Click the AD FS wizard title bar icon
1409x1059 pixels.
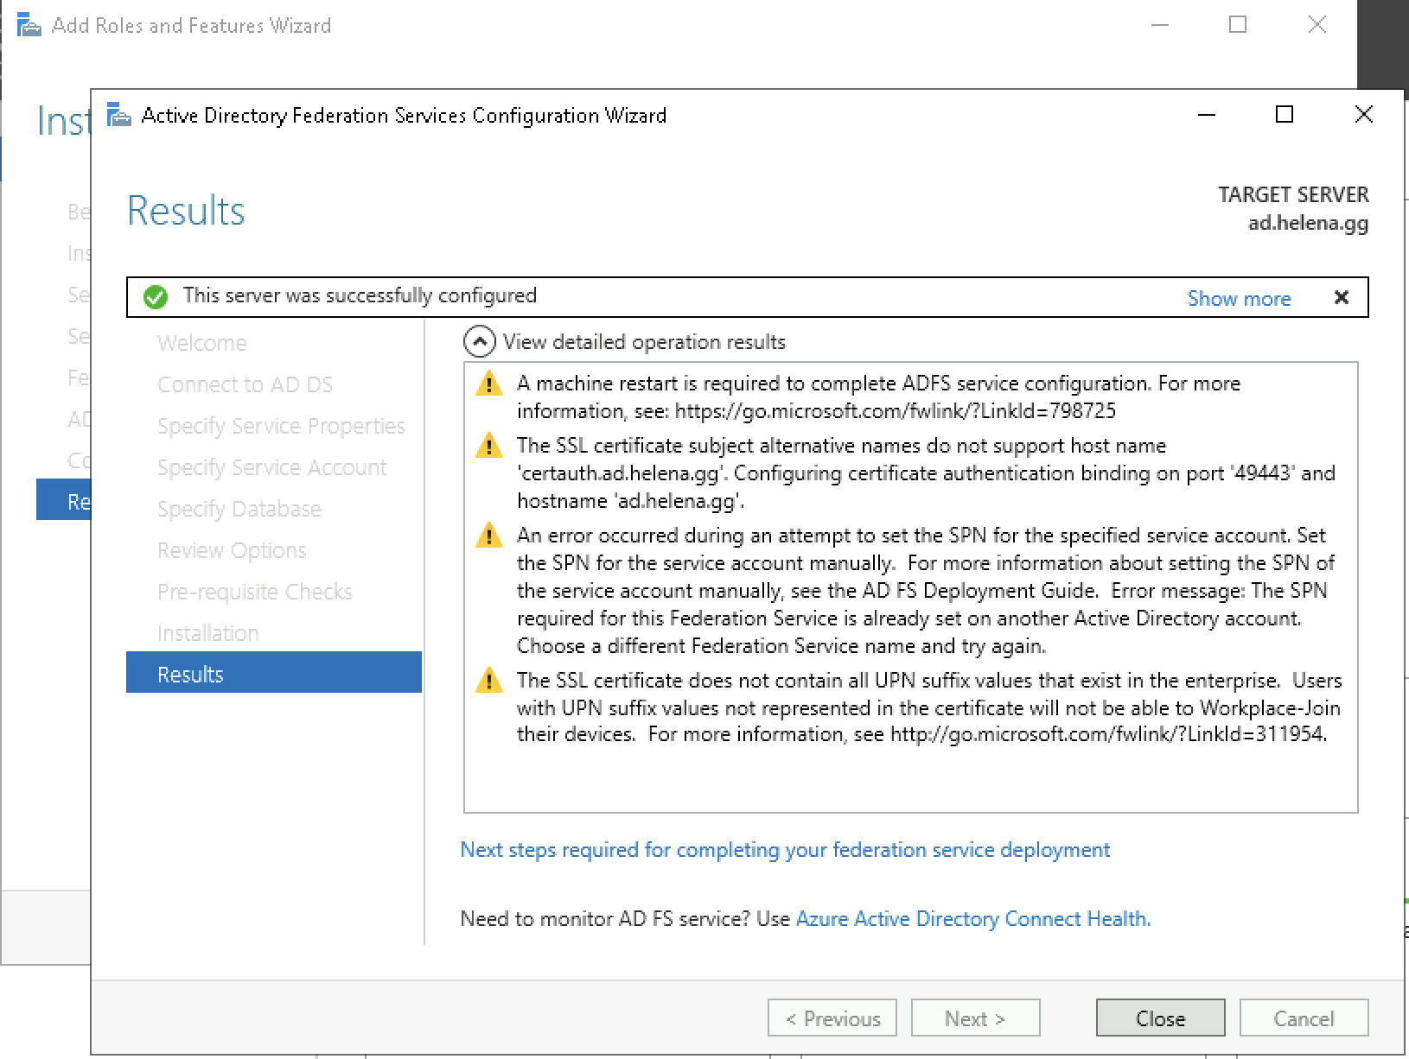click(118, 115)
